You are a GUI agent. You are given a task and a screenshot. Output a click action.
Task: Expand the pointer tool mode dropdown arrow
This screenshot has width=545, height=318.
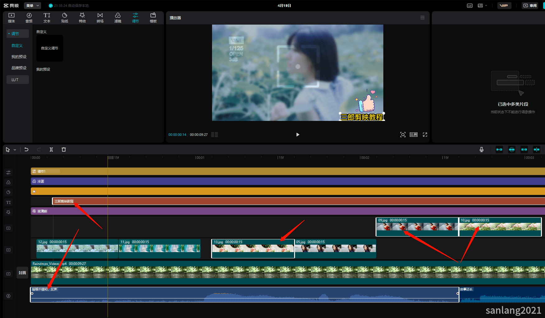[15, 150]
